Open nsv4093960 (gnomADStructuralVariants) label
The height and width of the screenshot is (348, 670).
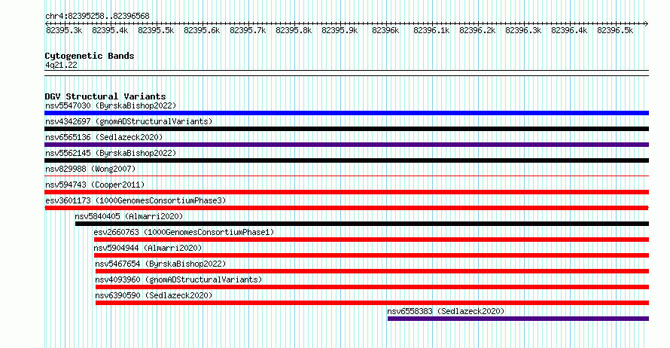[x=178, y=279]
